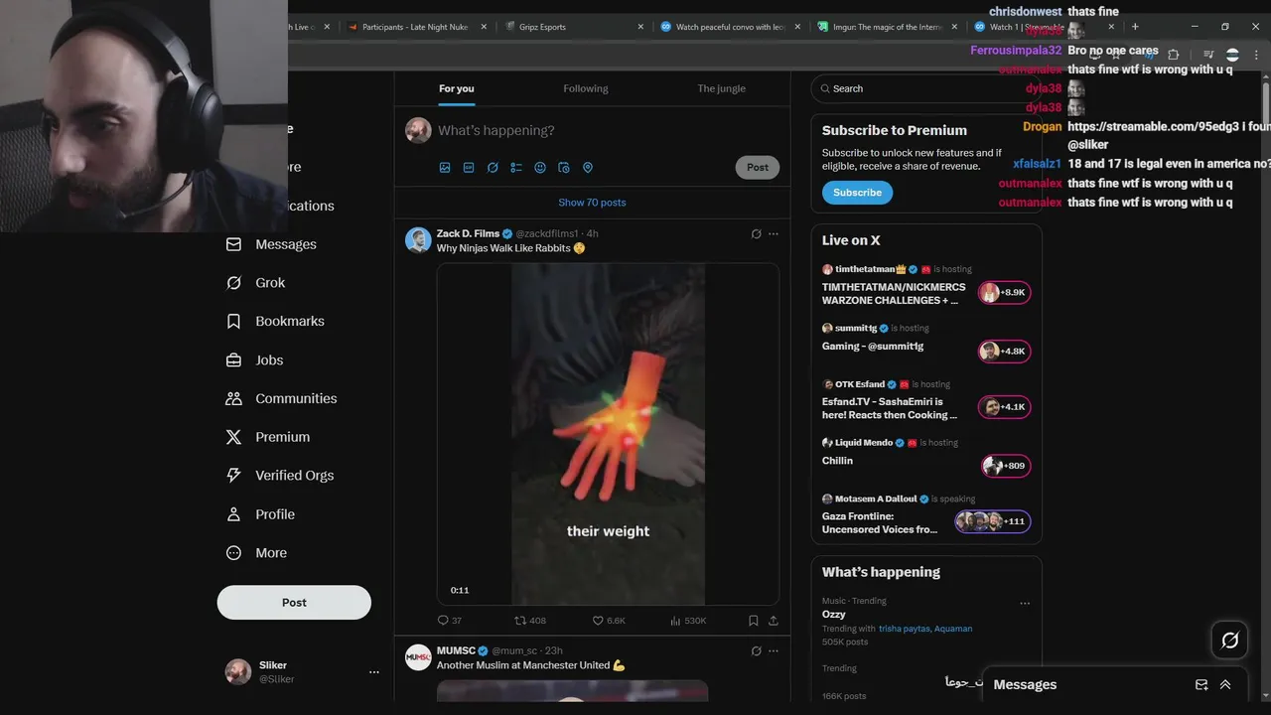The width and height of the screenshot is (1271, 715).
Task: Go to Profile in the sidebar
Action: (259, 514)
